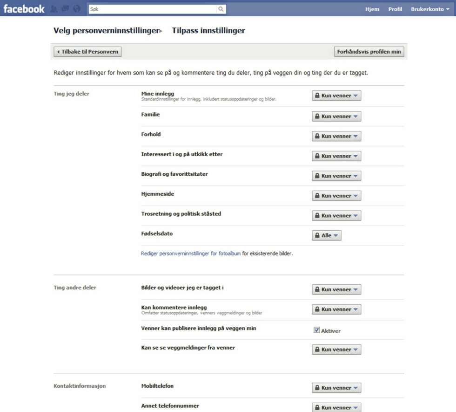Open Profil in top bar
This screenshot has width=456, height=412.
click(x=395, y=9)
